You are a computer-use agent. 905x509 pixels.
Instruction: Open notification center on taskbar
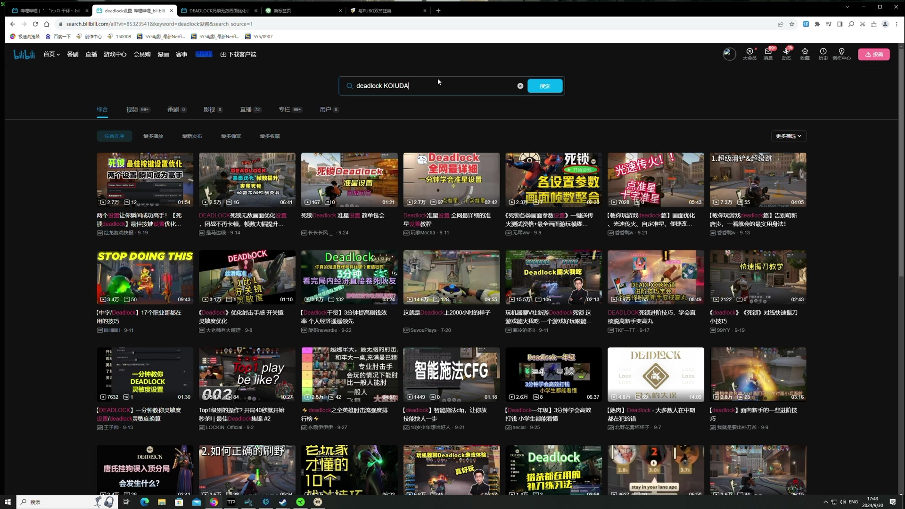click(x=893, y=502)
